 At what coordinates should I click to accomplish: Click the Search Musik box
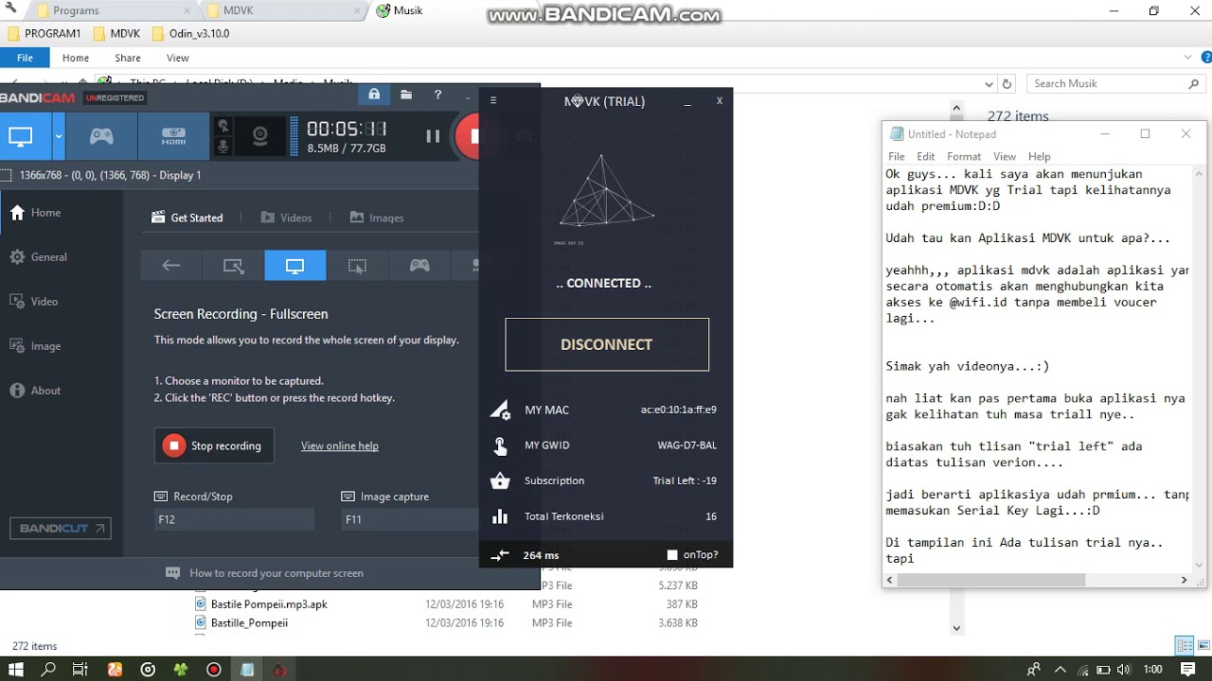(1114, 83)
